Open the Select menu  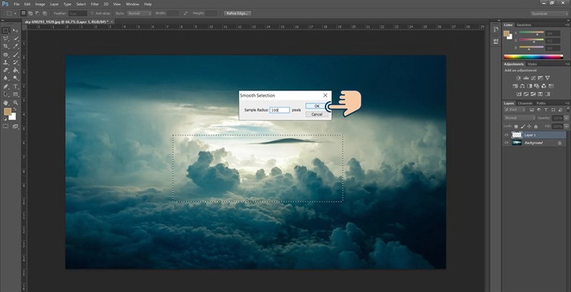(x=81, y=4)
